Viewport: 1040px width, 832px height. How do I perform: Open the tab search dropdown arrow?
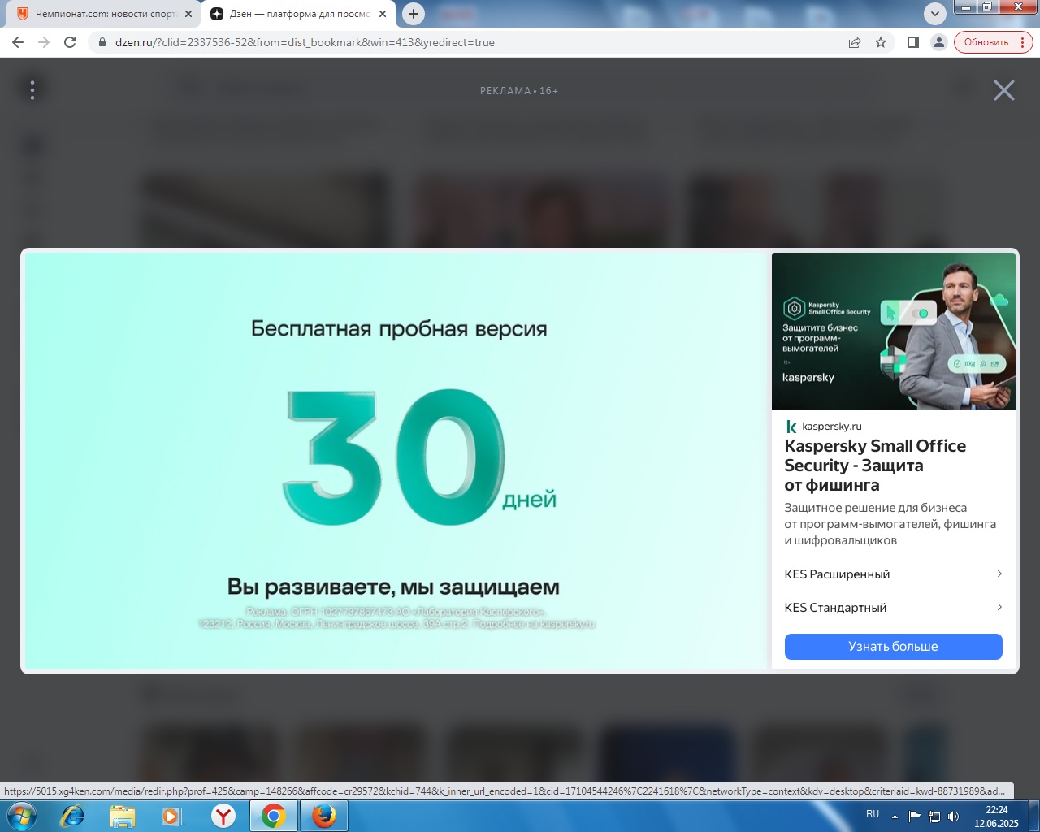coord(935,14)
